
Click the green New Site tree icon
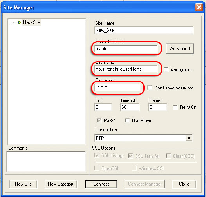[x=19, y=22]
